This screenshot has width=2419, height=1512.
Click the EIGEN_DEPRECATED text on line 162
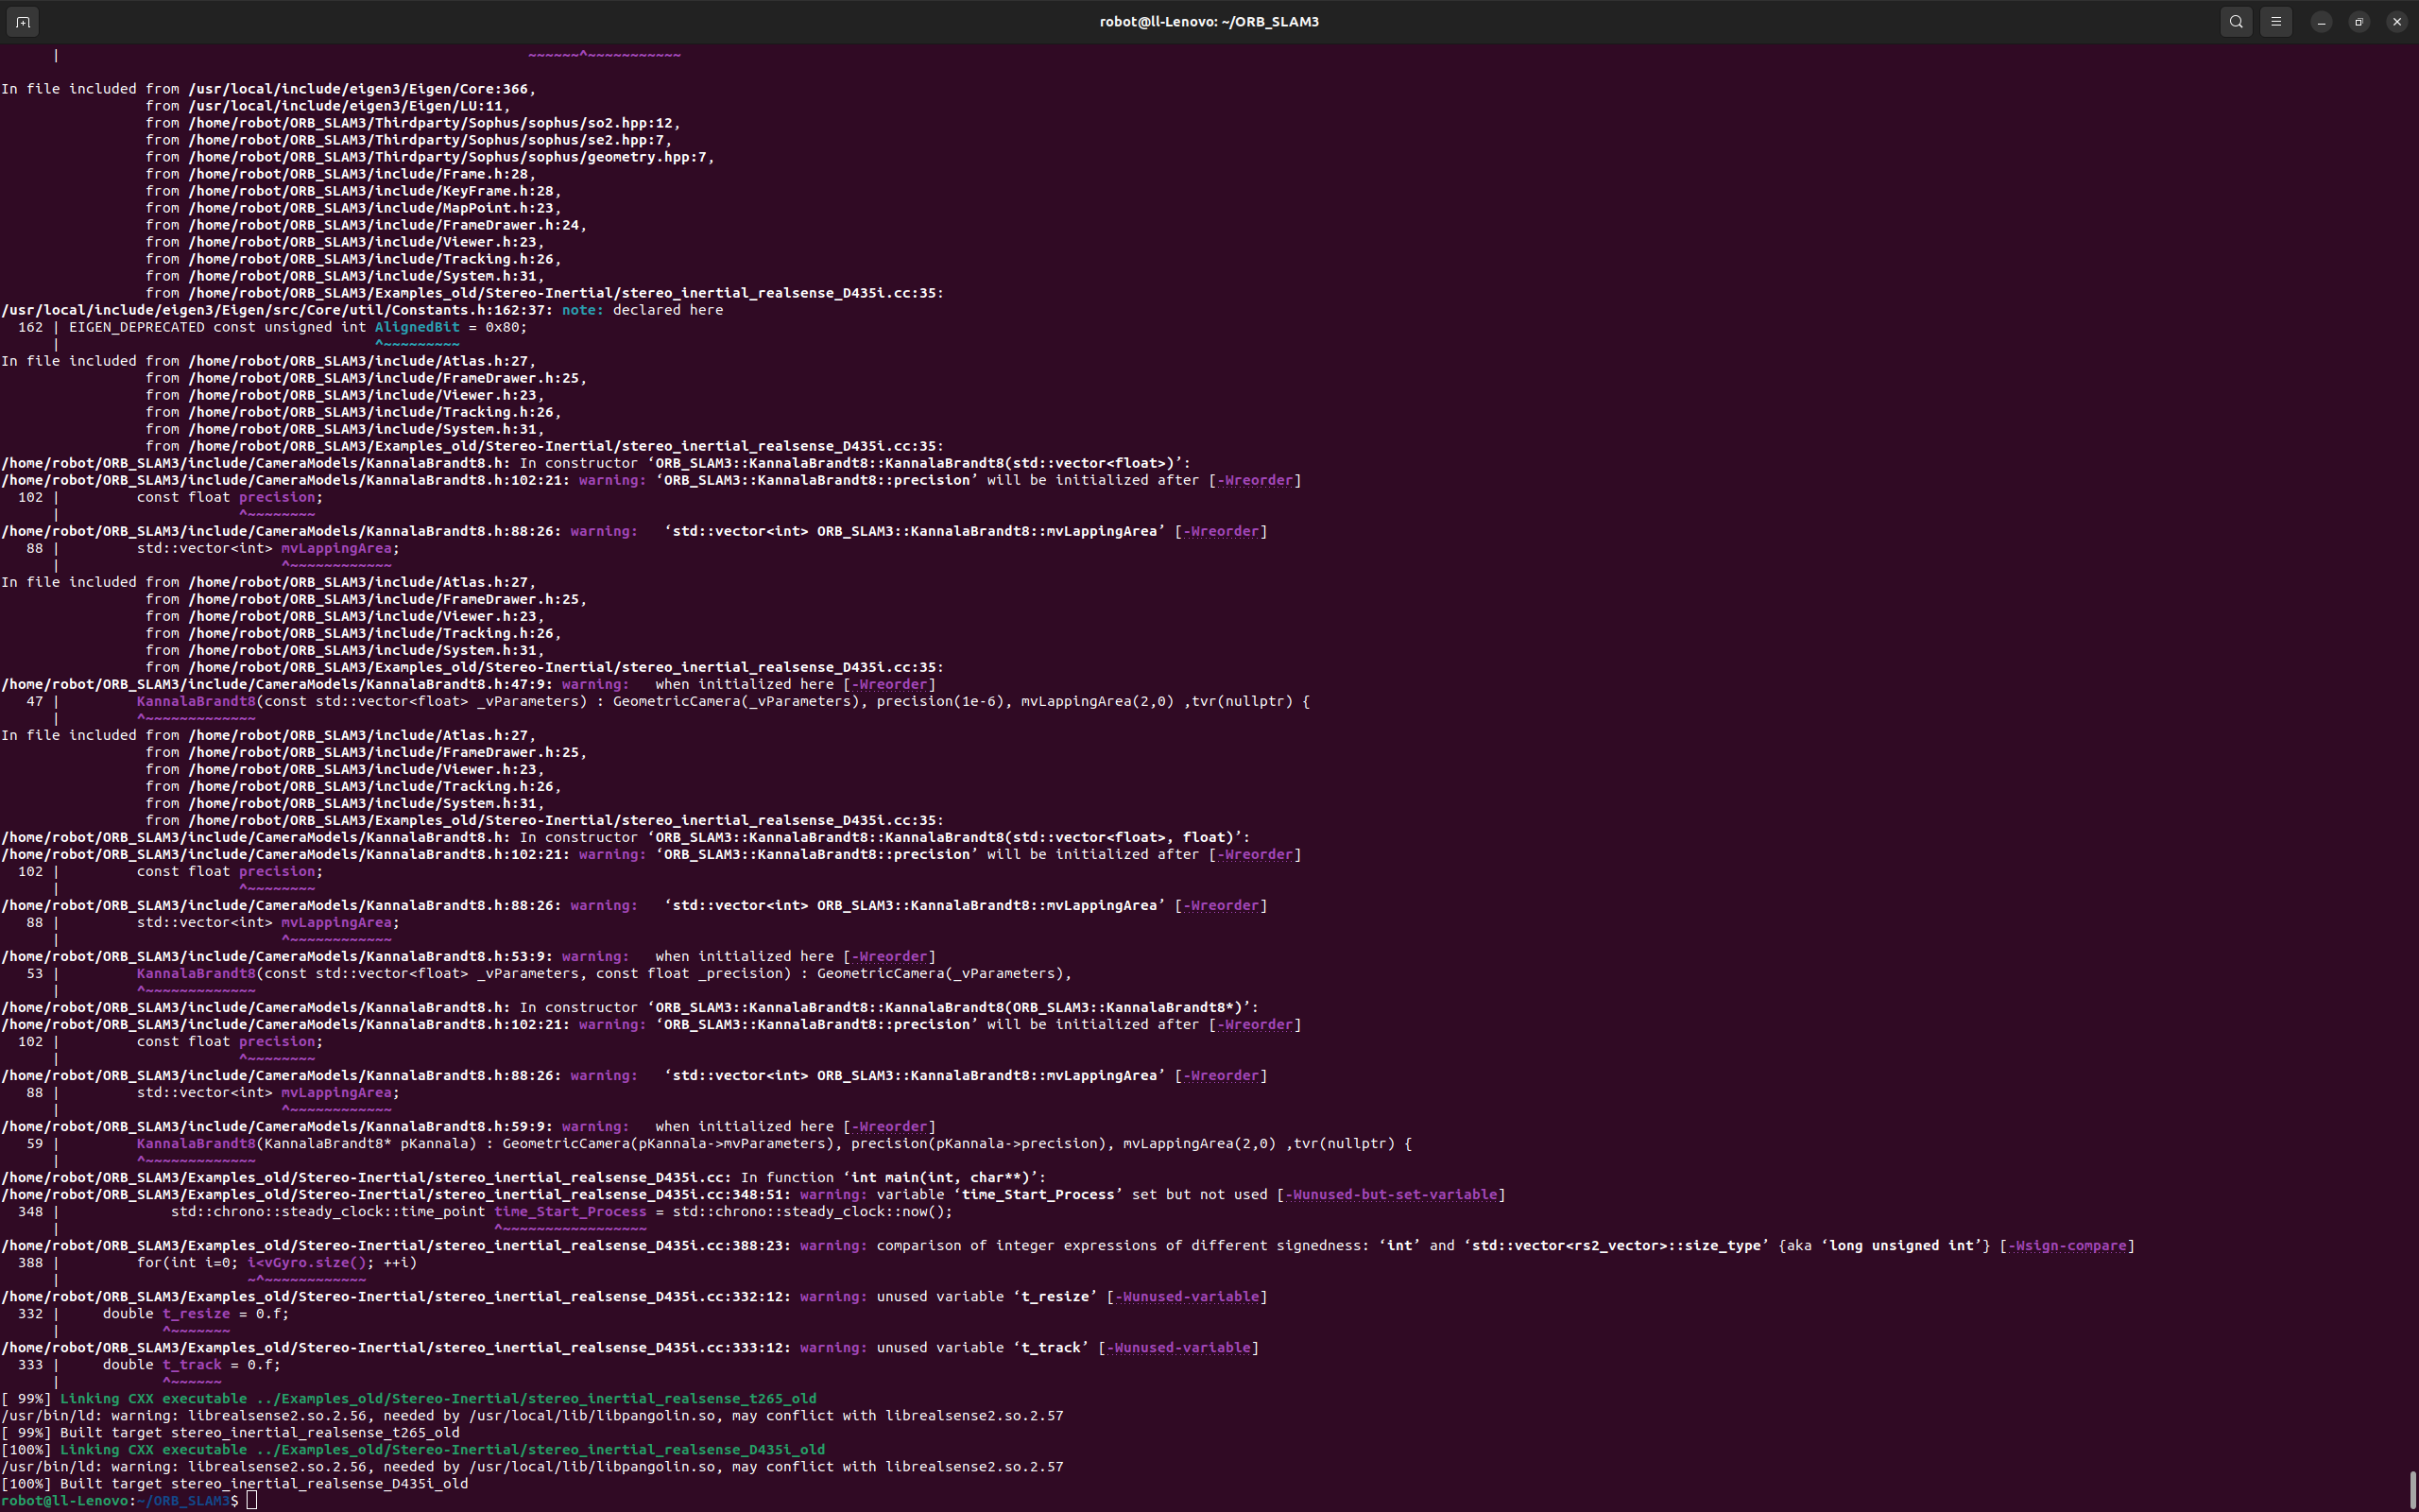(x=136, y=327)
